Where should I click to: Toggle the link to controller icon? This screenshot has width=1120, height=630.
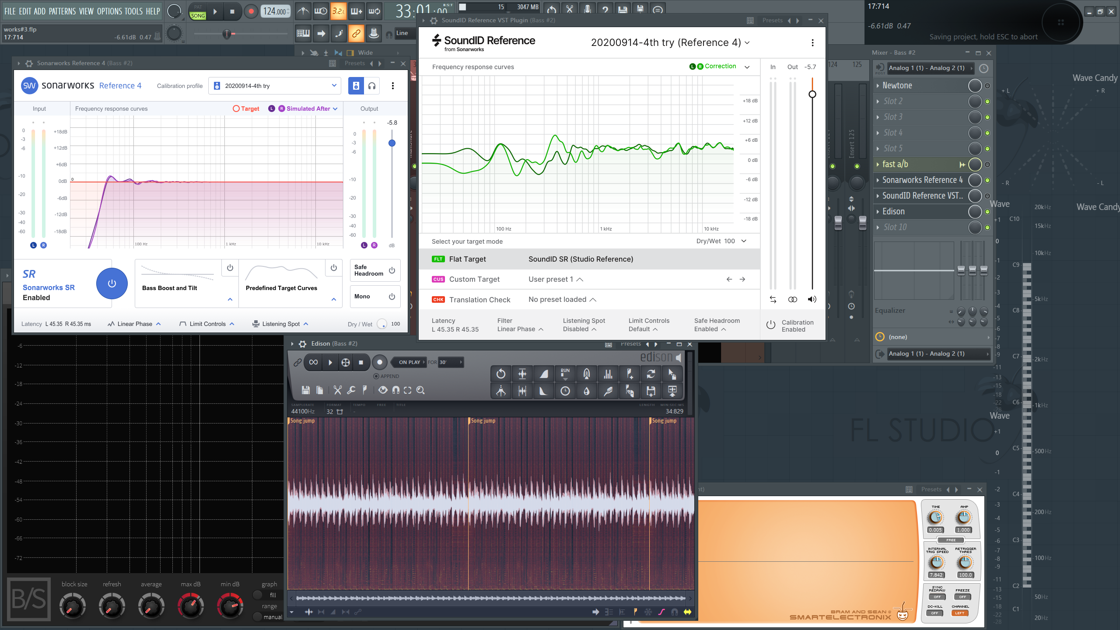point(356,33)
